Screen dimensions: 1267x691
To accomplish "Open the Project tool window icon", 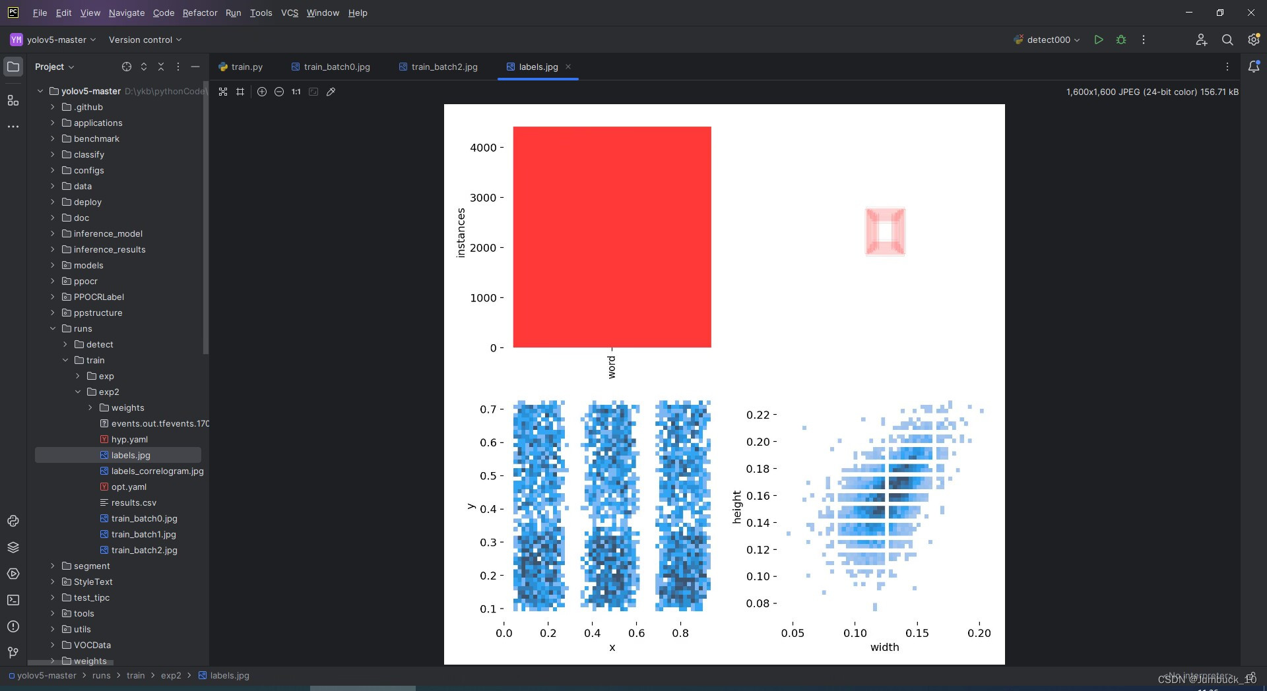I will [13, 67].
